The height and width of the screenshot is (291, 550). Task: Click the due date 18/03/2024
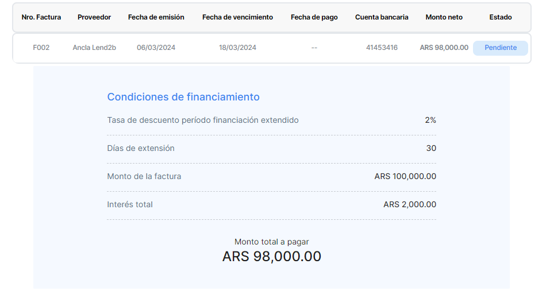click(x=237, y=48)
